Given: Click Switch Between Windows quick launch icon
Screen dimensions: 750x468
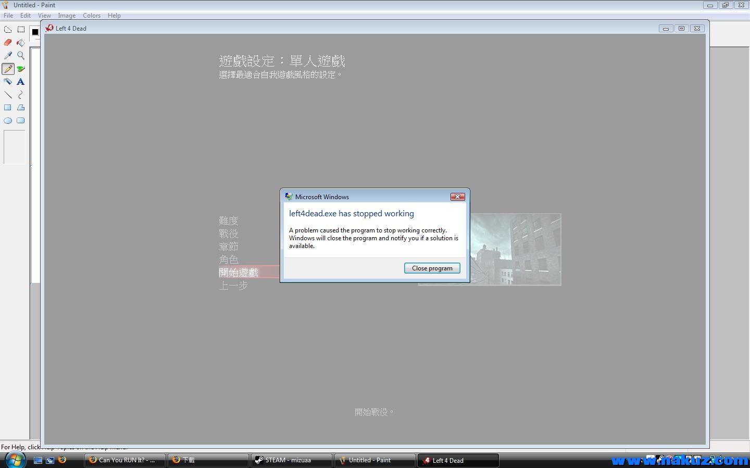Looking at the screenshot, I should pos(50,460).
